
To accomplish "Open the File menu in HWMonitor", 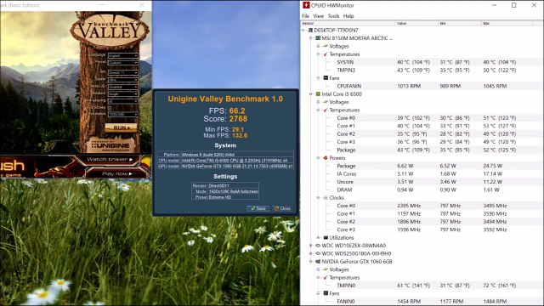I will tap(306, 16).
